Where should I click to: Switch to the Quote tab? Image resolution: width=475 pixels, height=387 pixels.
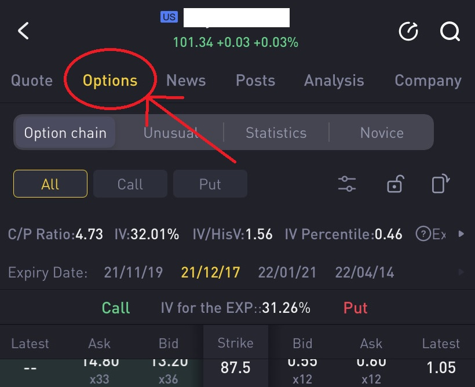(x=32, y=81)
